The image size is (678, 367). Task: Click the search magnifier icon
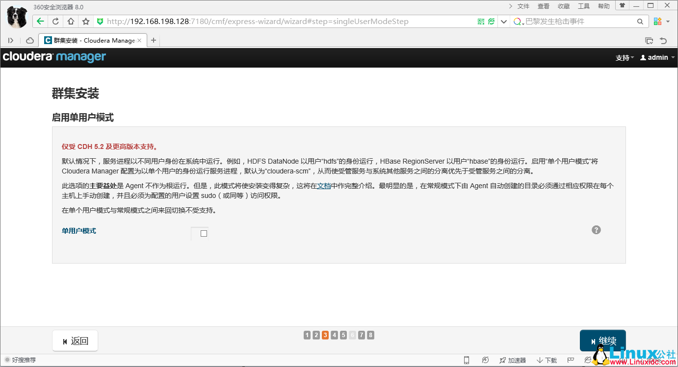point(640,21)
